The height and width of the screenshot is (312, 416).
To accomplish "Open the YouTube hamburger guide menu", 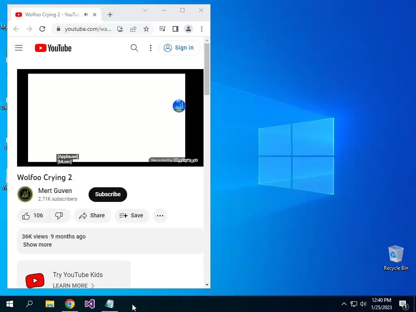I will 19,48.
